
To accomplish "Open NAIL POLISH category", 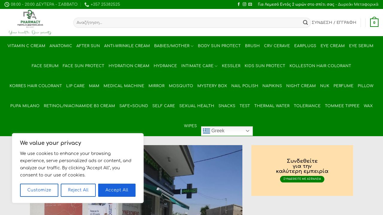I will (x=245, y=86).
